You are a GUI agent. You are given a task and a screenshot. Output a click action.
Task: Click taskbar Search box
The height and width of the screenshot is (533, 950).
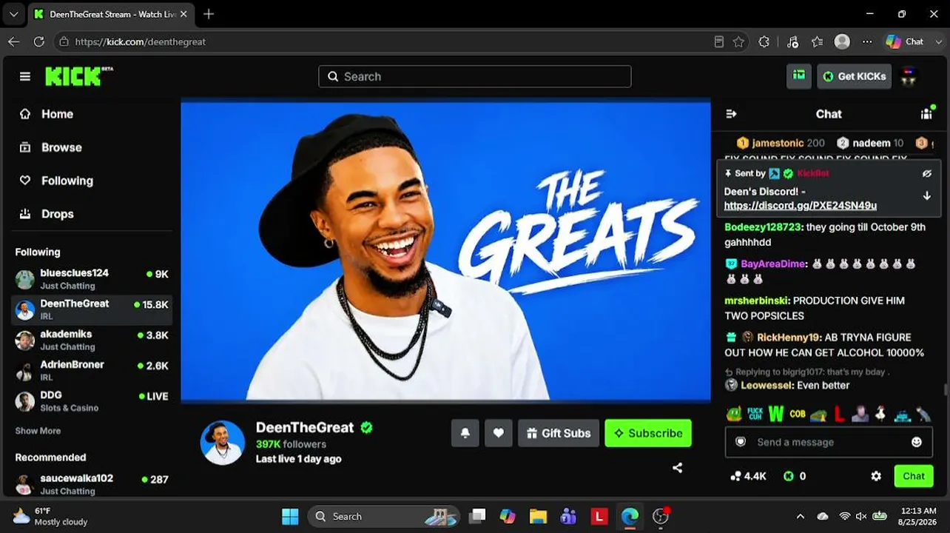(383, 517)
